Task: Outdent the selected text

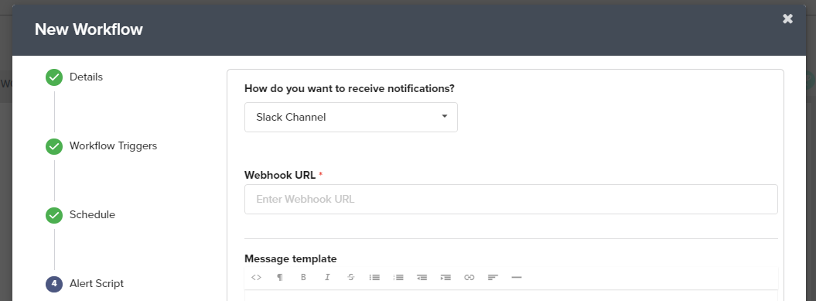Action: [x=422, y=277]
